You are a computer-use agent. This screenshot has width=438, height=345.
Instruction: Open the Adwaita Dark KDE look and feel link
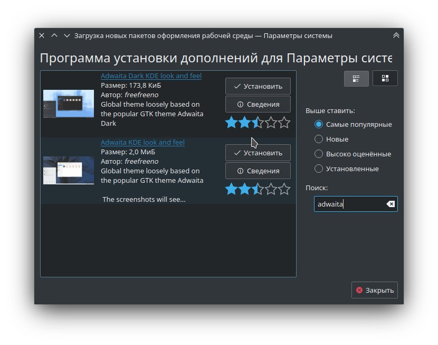[151, 76]
